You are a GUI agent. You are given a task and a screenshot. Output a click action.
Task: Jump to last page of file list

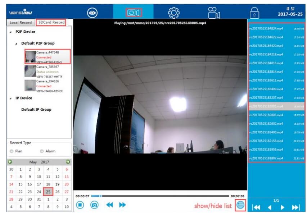[x=296, y=207]
